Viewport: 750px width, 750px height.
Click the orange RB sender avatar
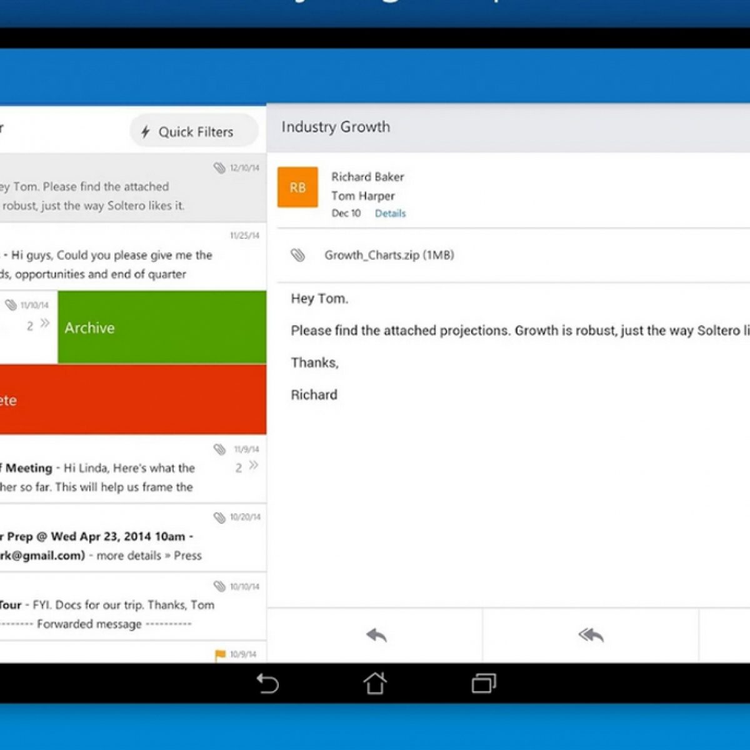click(297, 187)
